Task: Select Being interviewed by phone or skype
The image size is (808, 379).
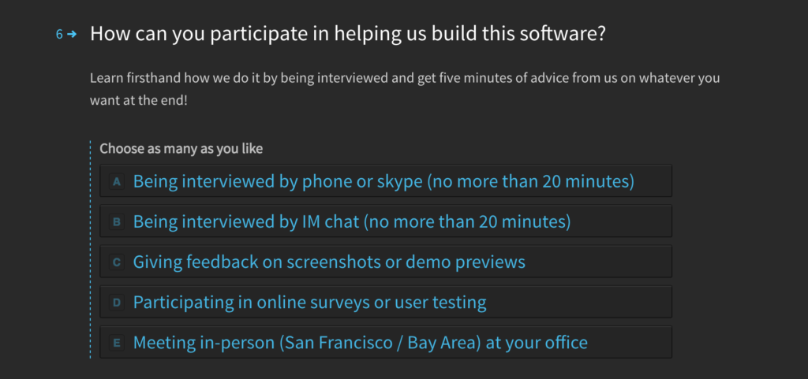Action: [x=385, y=181]
